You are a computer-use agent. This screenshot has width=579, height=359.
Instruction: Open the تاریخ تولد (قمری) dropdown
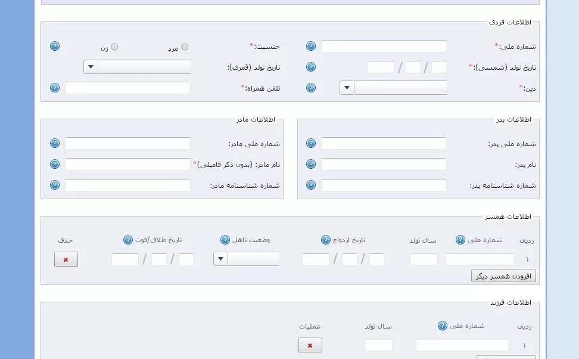[91, 67]
